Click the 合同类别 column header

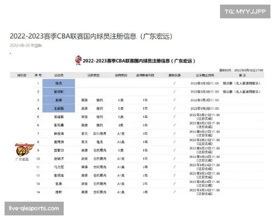tap(121, 75)
